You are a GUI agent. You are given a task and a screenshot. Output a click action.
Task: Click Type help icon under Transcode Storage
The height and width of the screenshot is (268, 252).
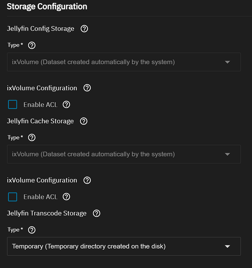point(32,230)
